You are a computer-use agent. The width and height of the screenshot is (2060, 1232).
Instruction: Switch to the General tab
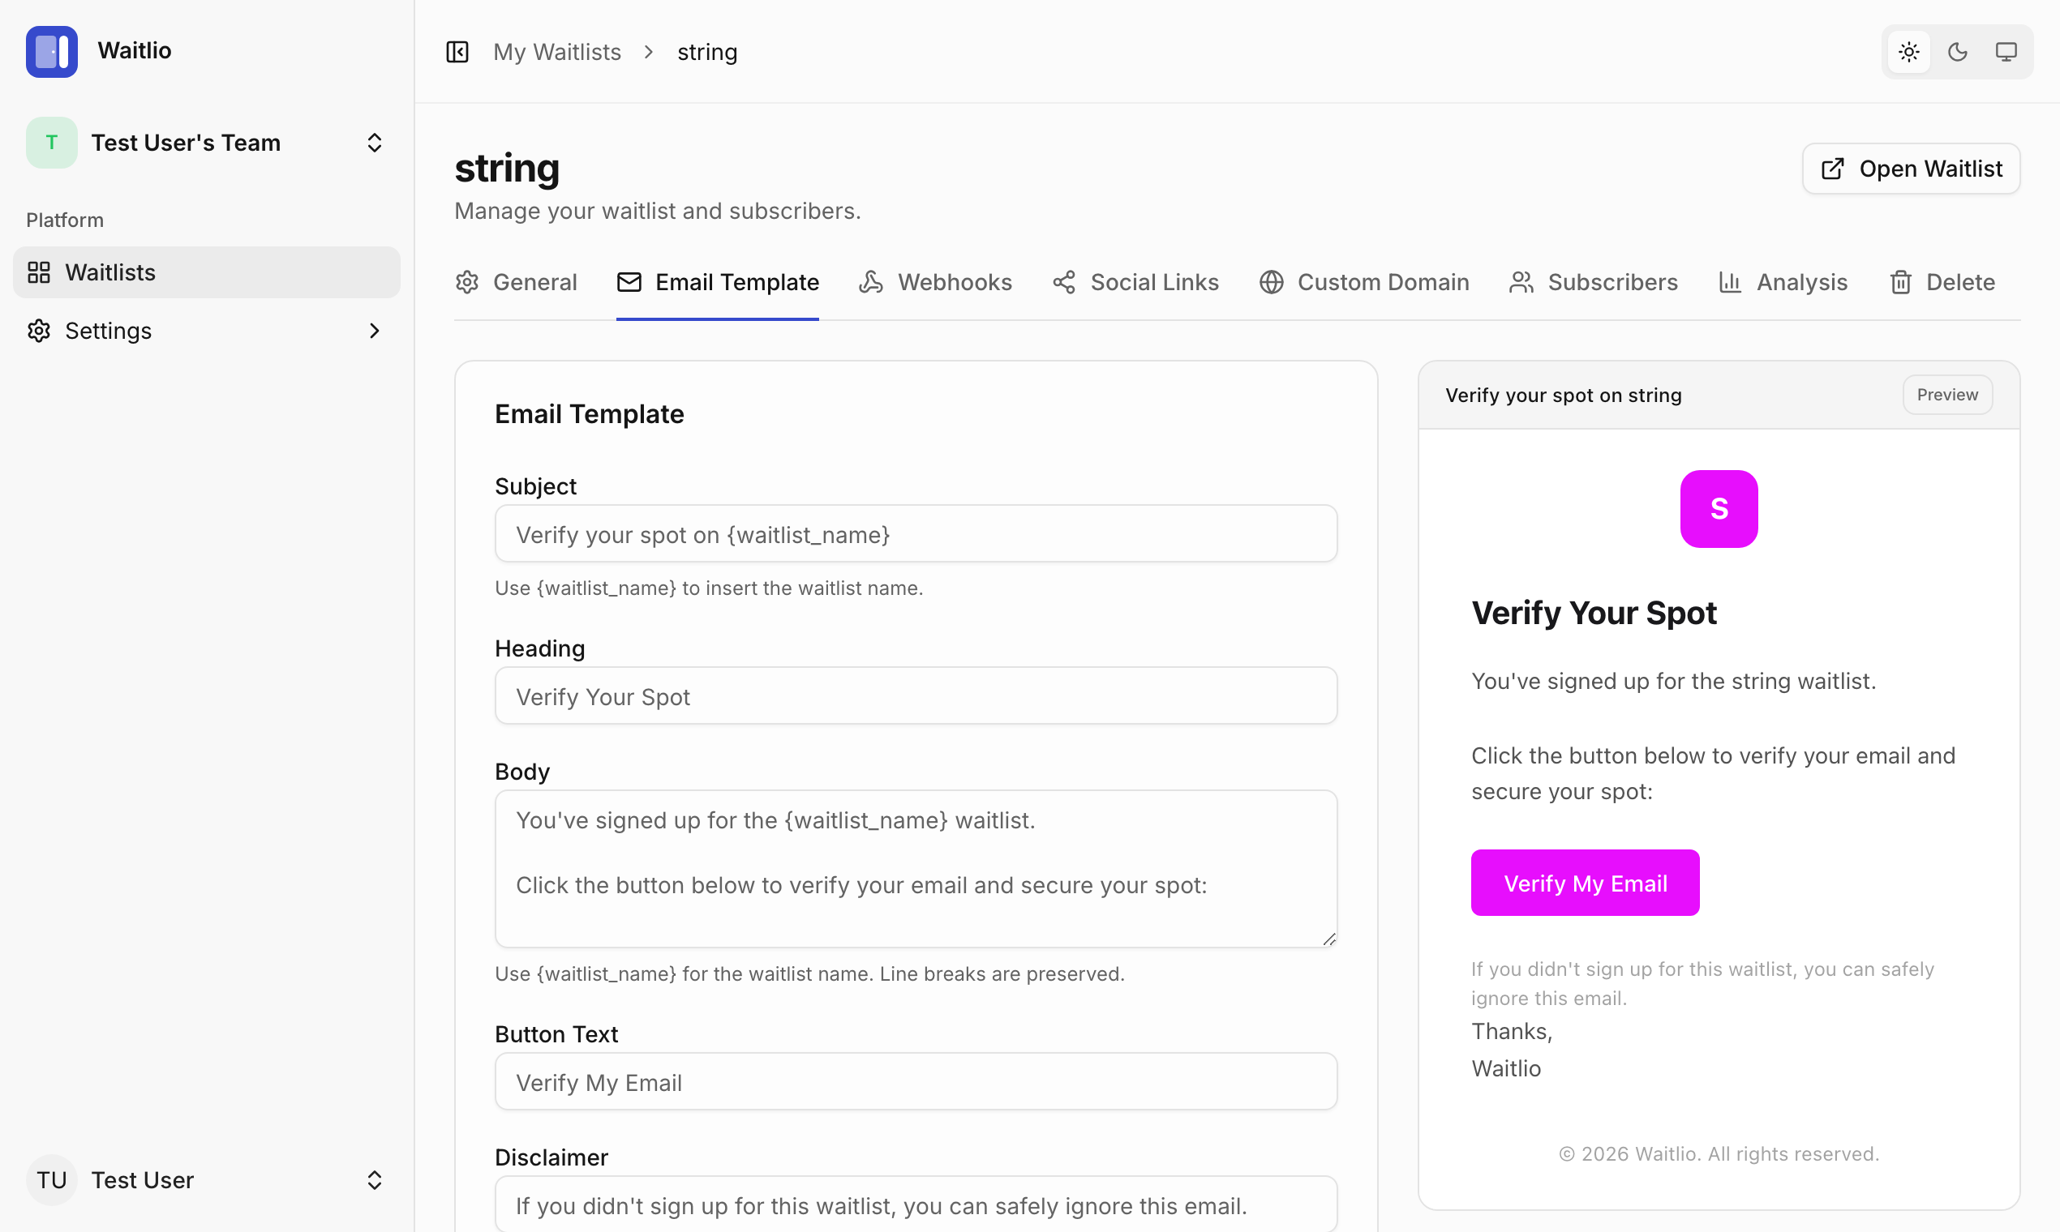[x=517, y=282]
